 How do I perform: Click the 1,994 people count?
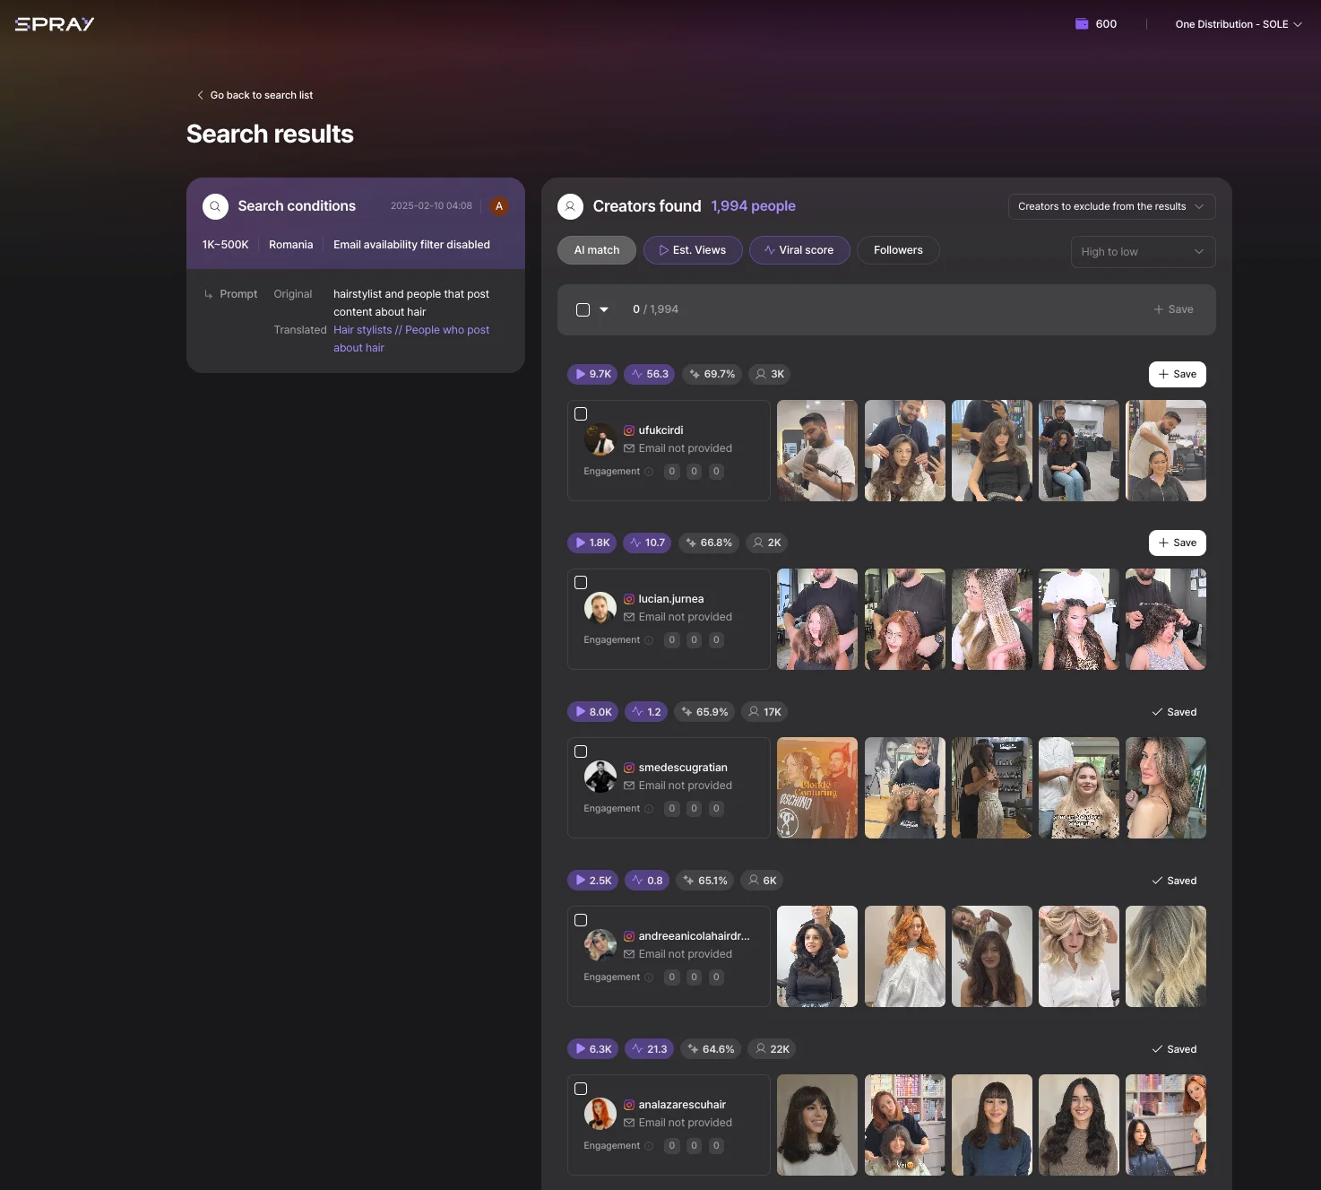754,206
